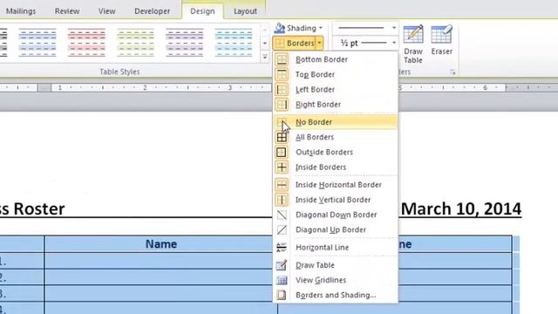Click the Borders button
Screen dimensions: 558x314
[x=295, y=43]
